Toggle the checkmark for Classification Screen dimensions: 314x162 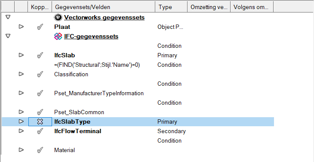tap(40, 75)
